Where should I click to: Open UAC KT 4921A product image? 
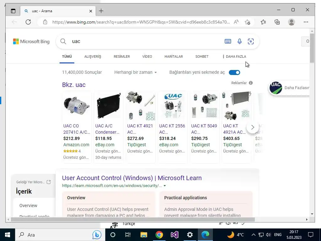237,106
